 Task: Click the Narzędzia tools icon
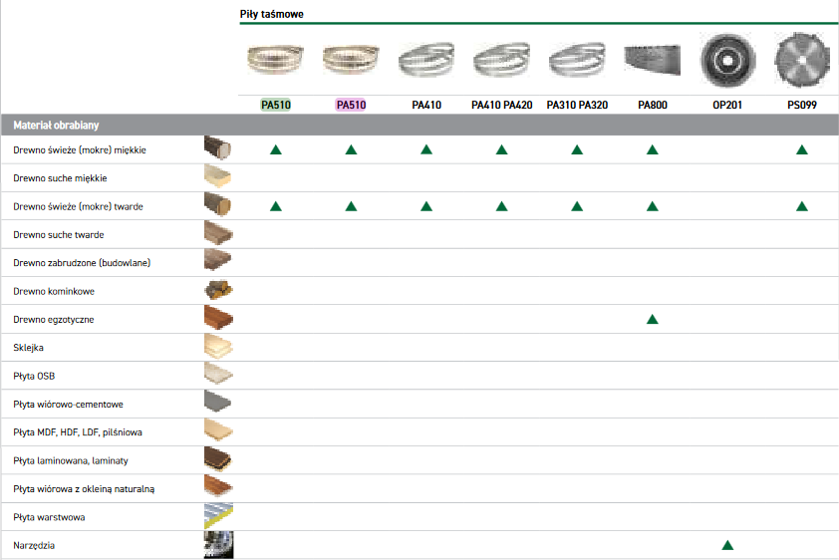pyautogui.click(x=218, y=546)
